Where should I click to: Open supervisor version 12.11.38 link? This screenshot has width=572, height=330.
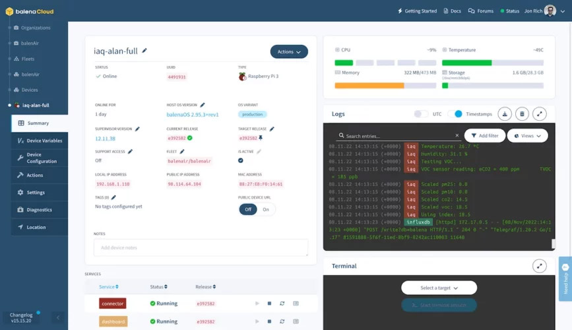105,139
